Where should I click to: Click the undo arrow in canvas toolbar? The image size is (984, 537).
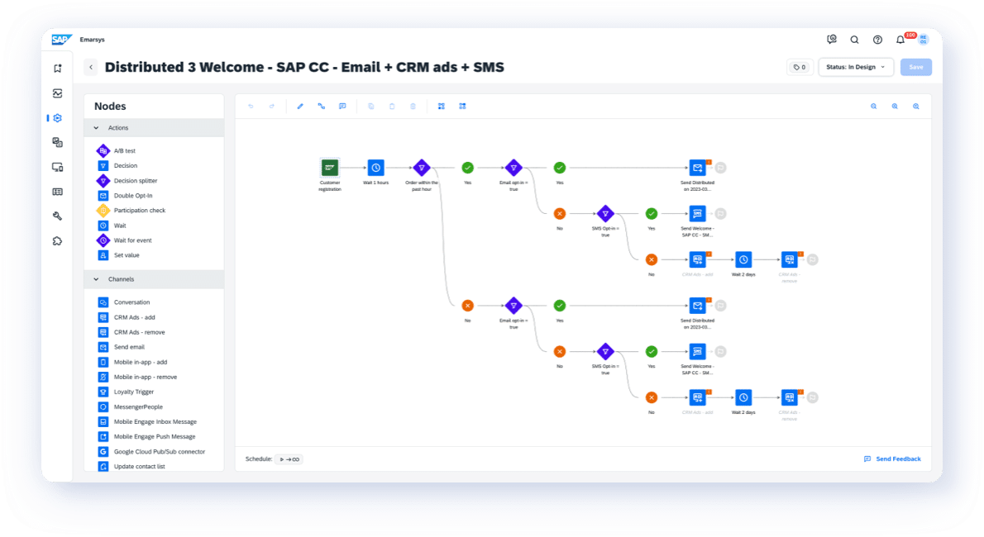point(251,107)
